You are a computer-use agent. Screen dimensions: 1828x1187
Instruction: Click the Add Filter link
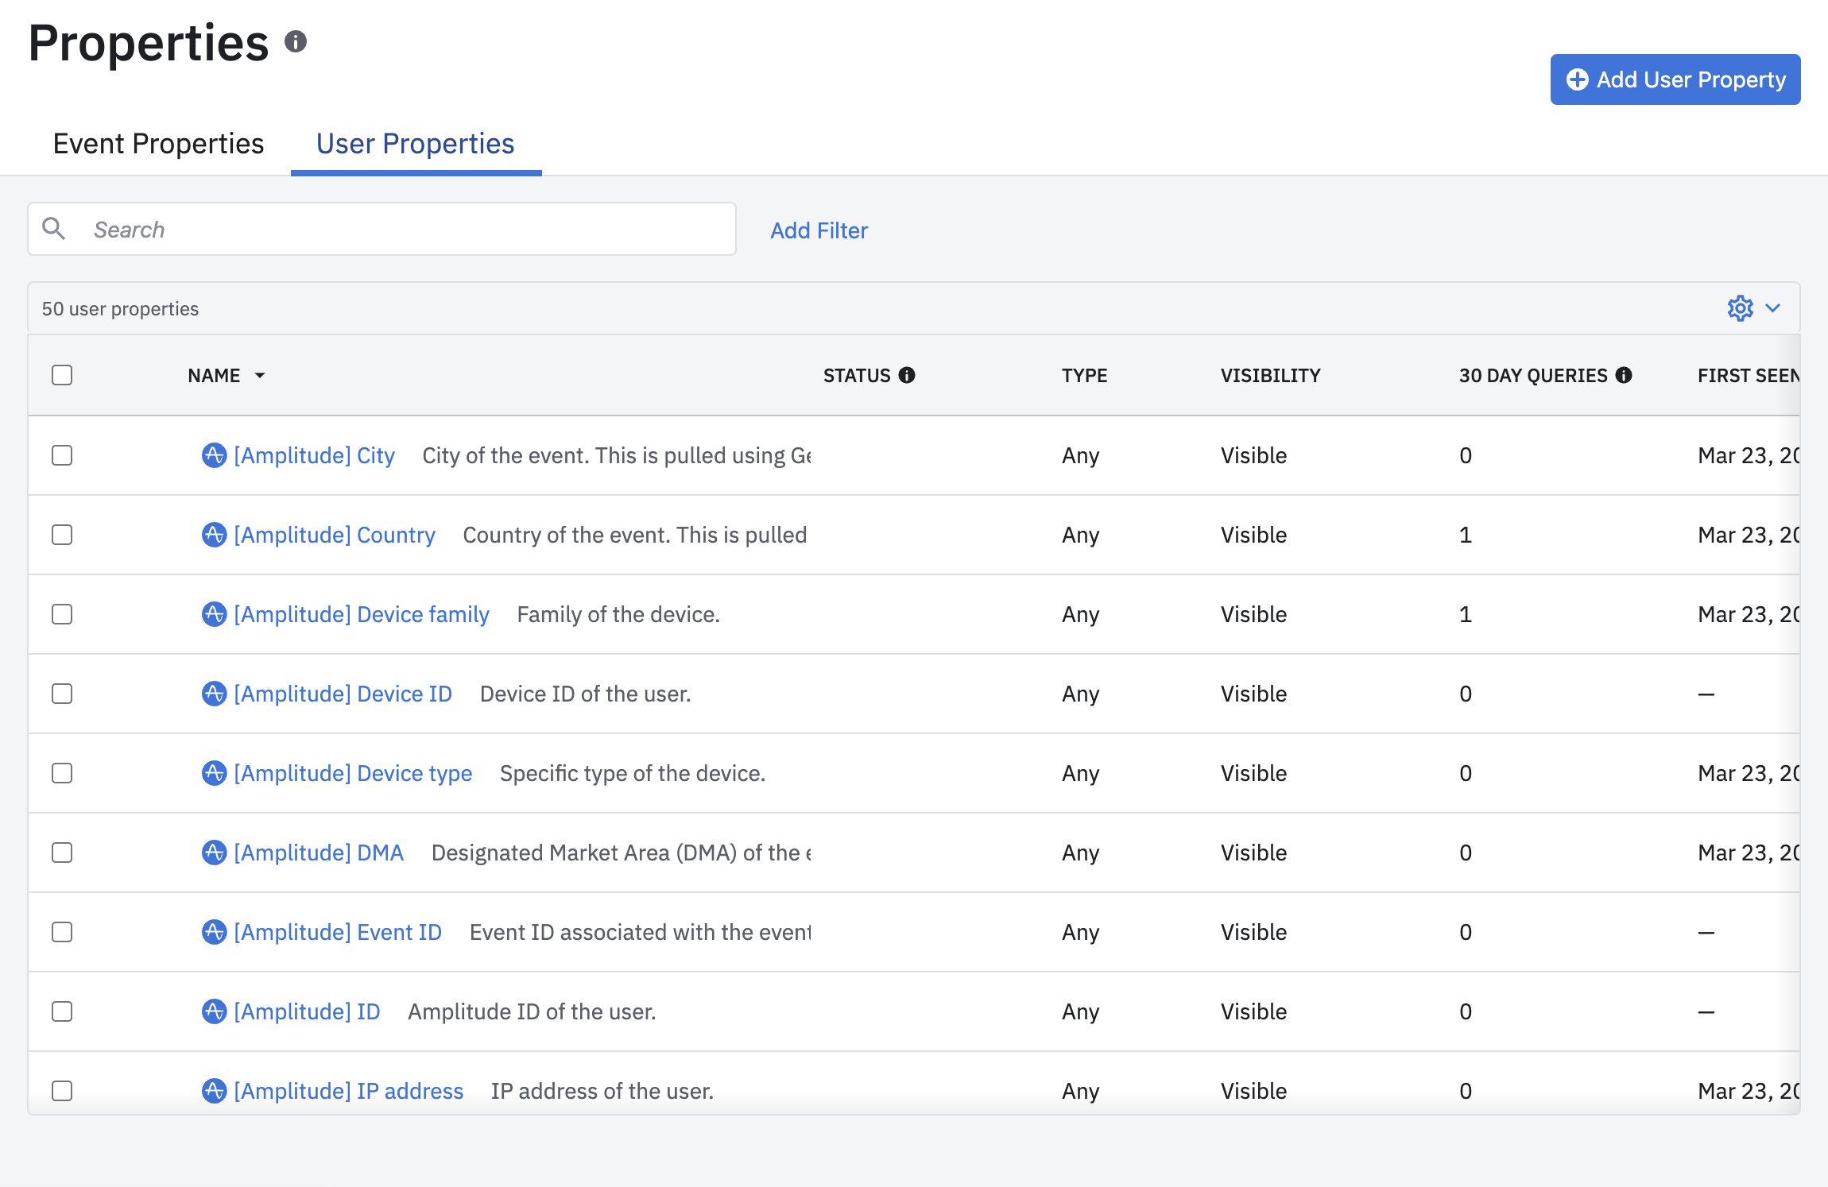point(819,230)
